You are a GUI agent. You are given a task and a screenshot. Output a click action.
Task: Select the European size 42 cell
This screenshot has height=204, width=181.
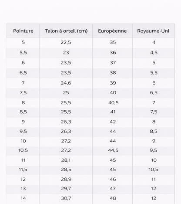coord(113,122)
